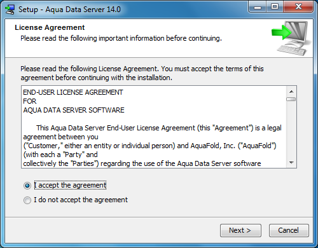
Task: Click the 'AQUA DATA SERVER SOFTWARE' line
Action: click(x=74, y=110)
